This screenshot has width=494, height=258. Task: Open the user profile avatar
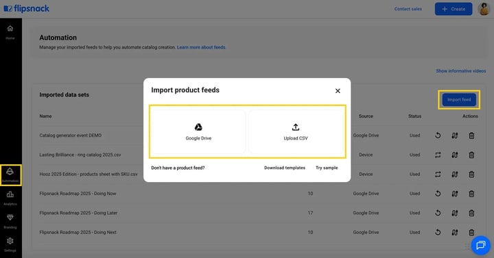point(484,9)
